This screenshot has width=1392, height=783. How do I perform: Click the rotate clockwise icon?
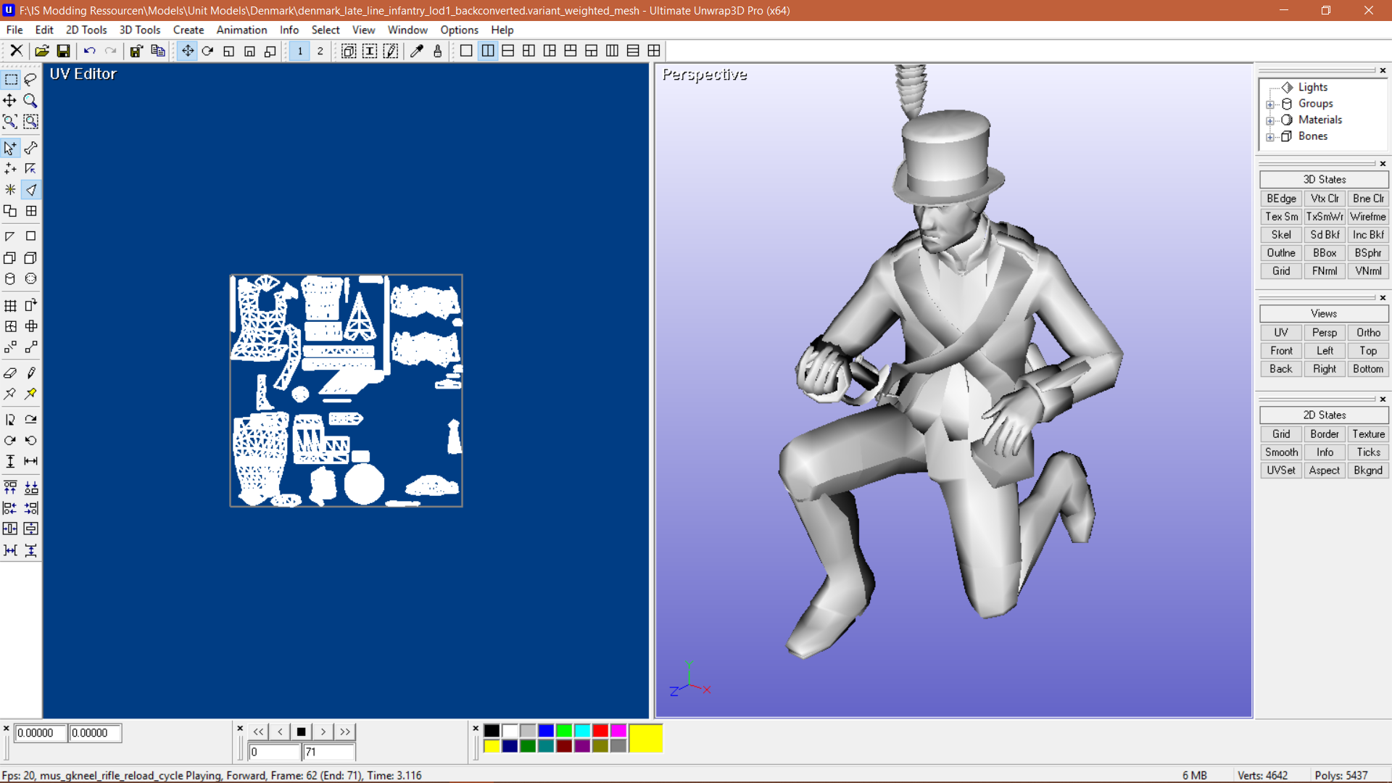point(10,440)
